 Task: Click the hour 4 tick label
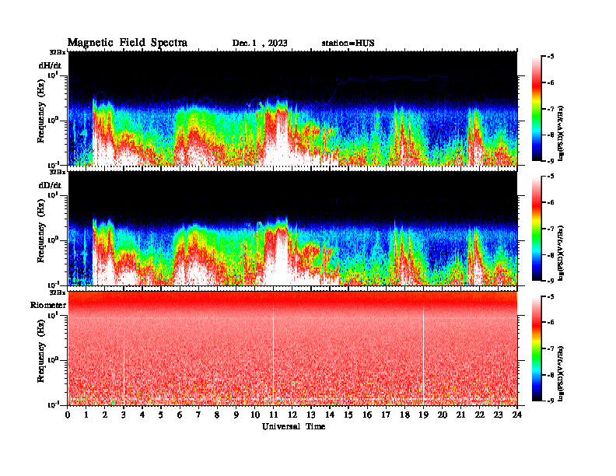[142, 415]
